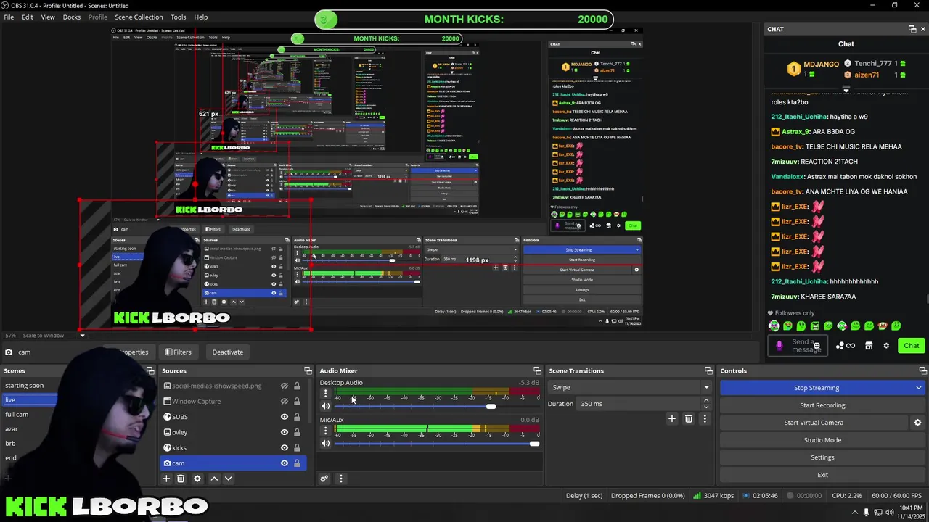The height and width of the screenshot is (522, 929).
Task: Remove scene transition trash icon
Action: (x=689, y=418)
